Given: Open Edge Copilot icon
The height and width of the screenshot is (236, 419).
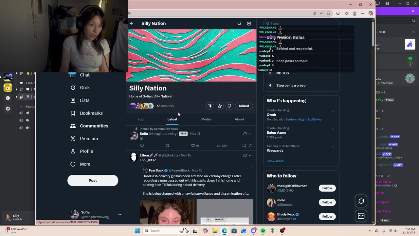Looking at the screenshot, I should point(371,13).
